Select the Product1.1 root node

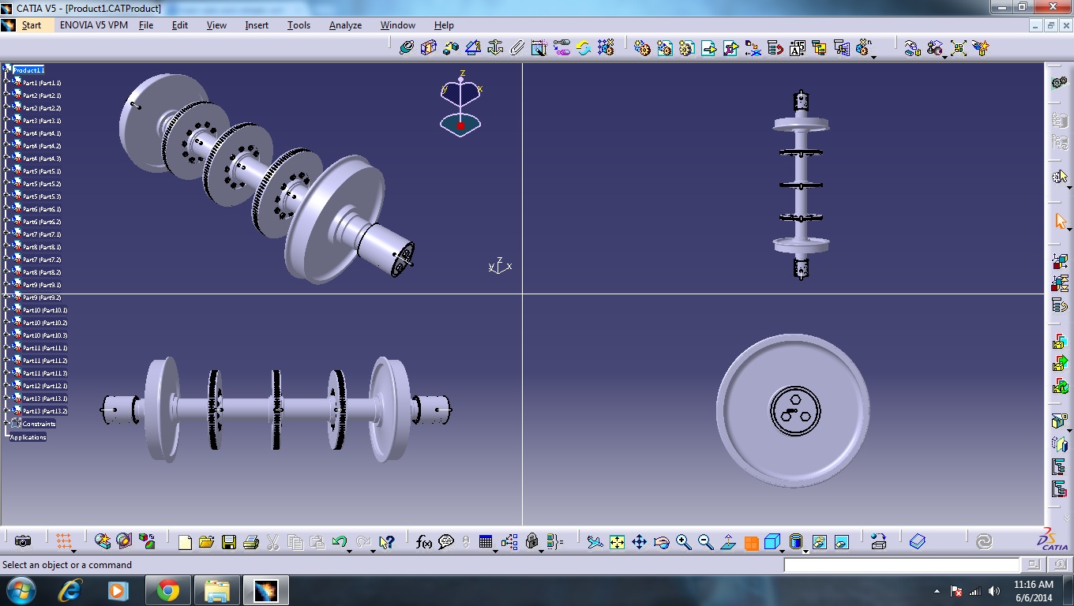tap(28, 70)
